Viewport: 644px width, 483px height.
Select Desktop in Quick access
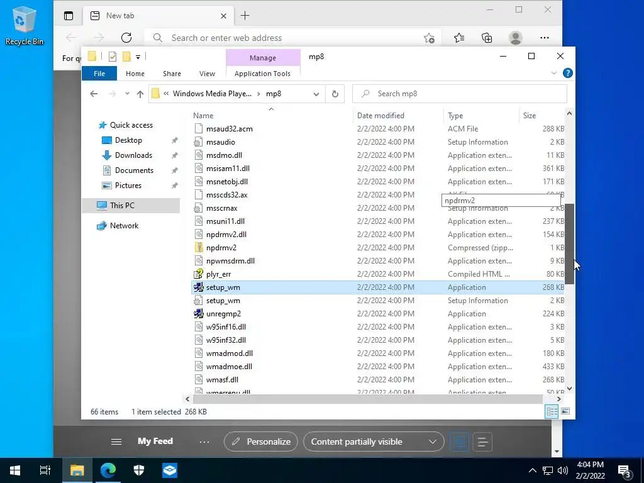[128, 140]
